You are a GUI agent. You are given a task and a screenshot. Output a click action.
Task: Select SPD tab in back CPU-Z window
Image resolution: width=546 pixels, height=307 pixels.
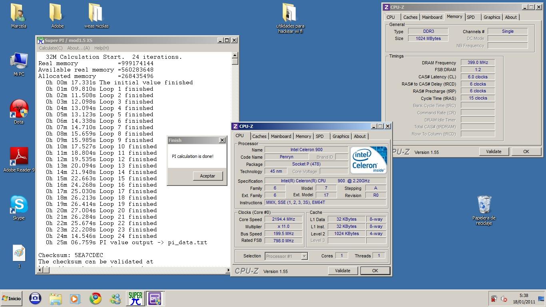[x=471, y=17]
